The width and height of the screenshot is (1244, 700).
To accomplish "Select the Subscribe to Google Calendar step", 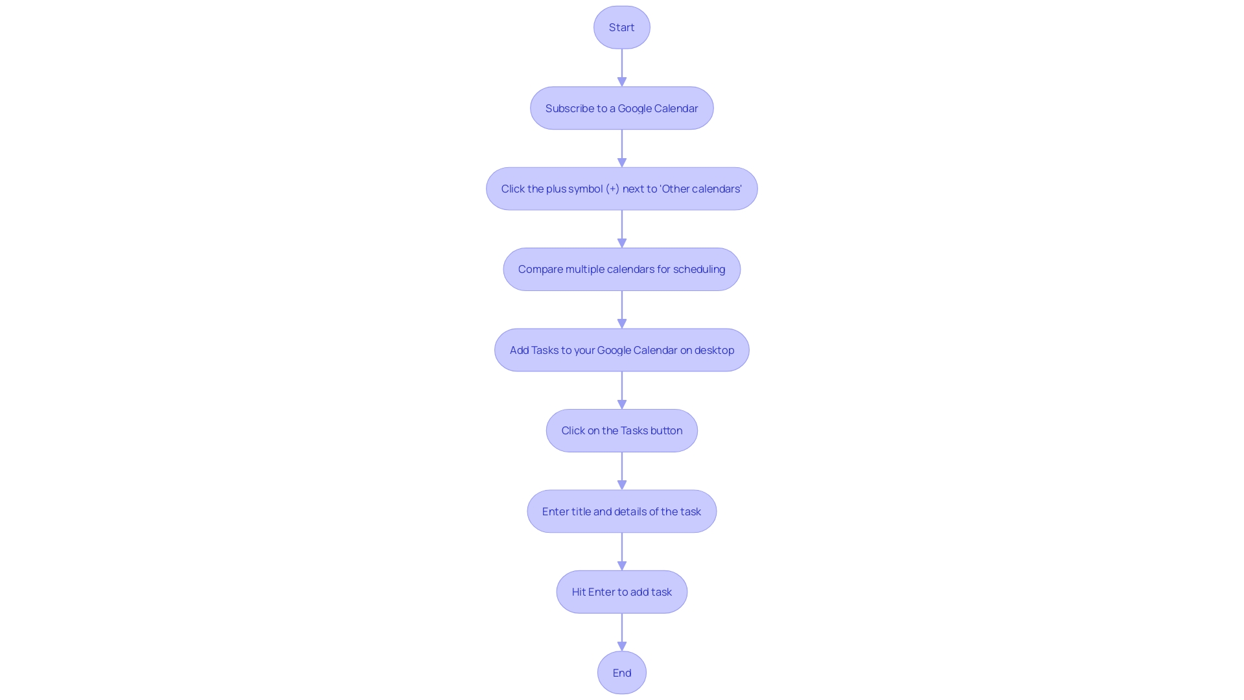I will pos(621,108).
